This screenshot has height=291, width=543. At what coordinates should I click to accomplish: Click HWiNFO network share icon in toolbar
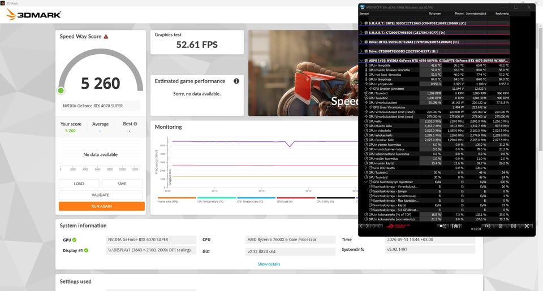[442, 226]
